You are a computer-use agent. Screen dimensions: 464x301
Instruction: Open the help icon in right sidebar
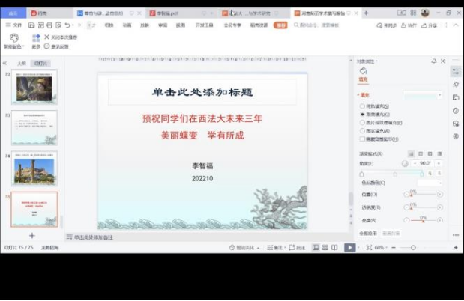456,111
